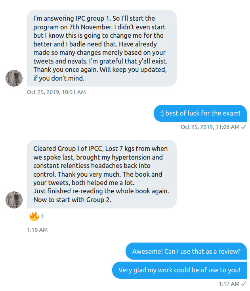The height and width of the screenshot is (291, 250).
Task: Click "I'm answering IPC group 1" opening text
Action: coord(70,18)
